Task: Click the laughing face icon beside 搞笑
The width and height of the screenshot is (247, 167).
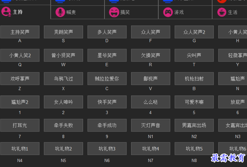Action: tap(114, 12)
